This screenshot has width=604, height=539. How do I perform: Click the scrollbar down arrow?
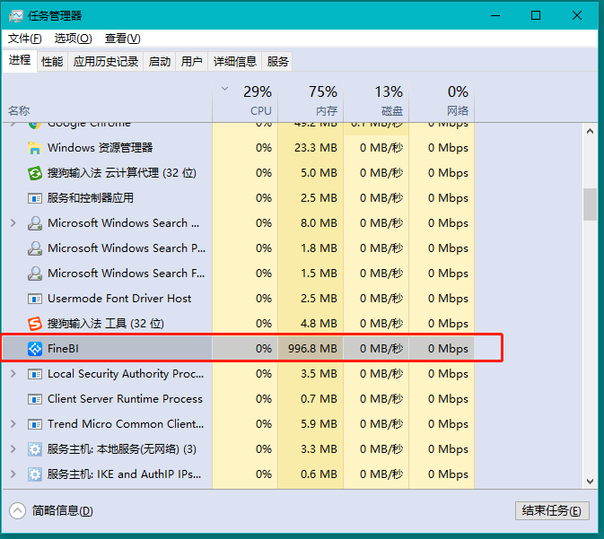point(590,482)
